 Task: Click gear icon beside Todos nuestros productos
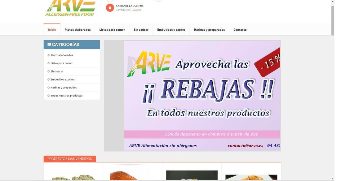click(x=48, y=96)
